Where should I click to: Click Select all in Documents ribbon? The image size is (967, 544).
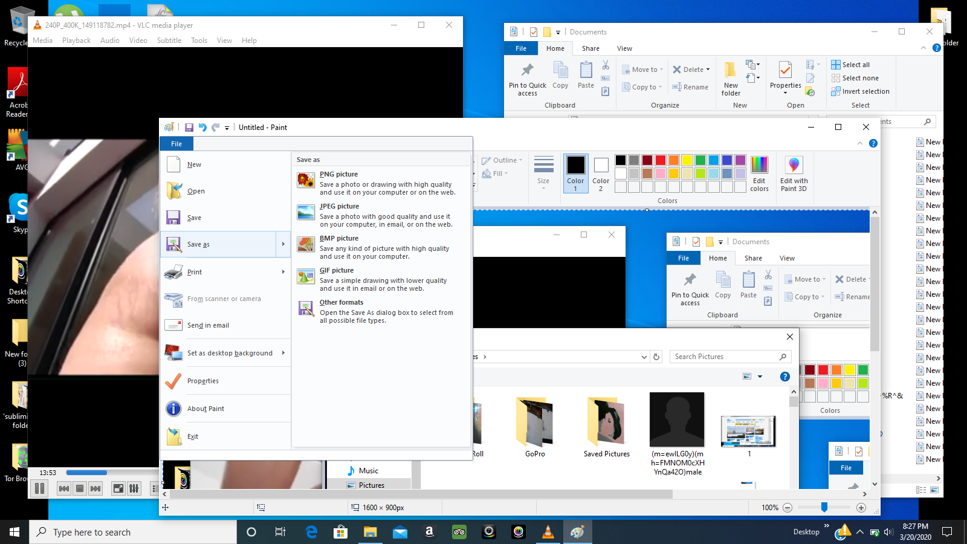pos(850,65)
